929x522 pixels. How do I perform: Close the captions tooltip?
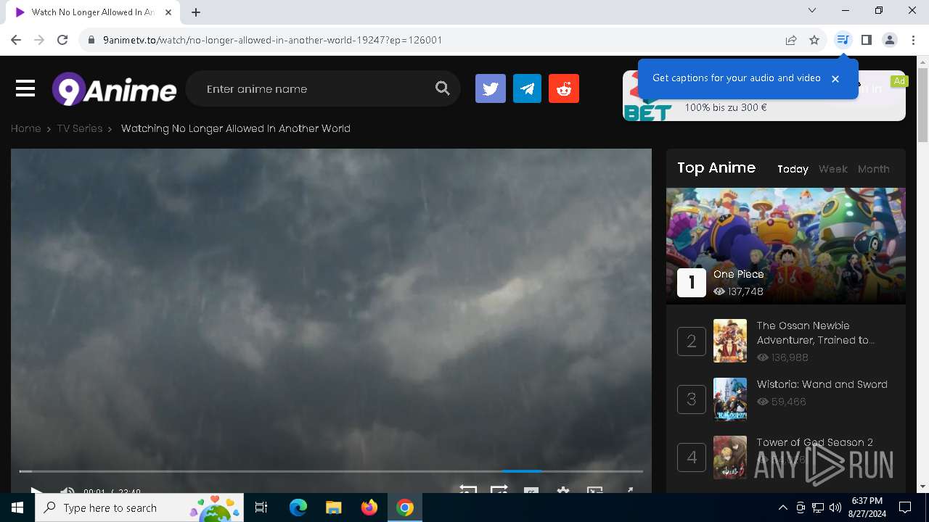pos(835,78)
